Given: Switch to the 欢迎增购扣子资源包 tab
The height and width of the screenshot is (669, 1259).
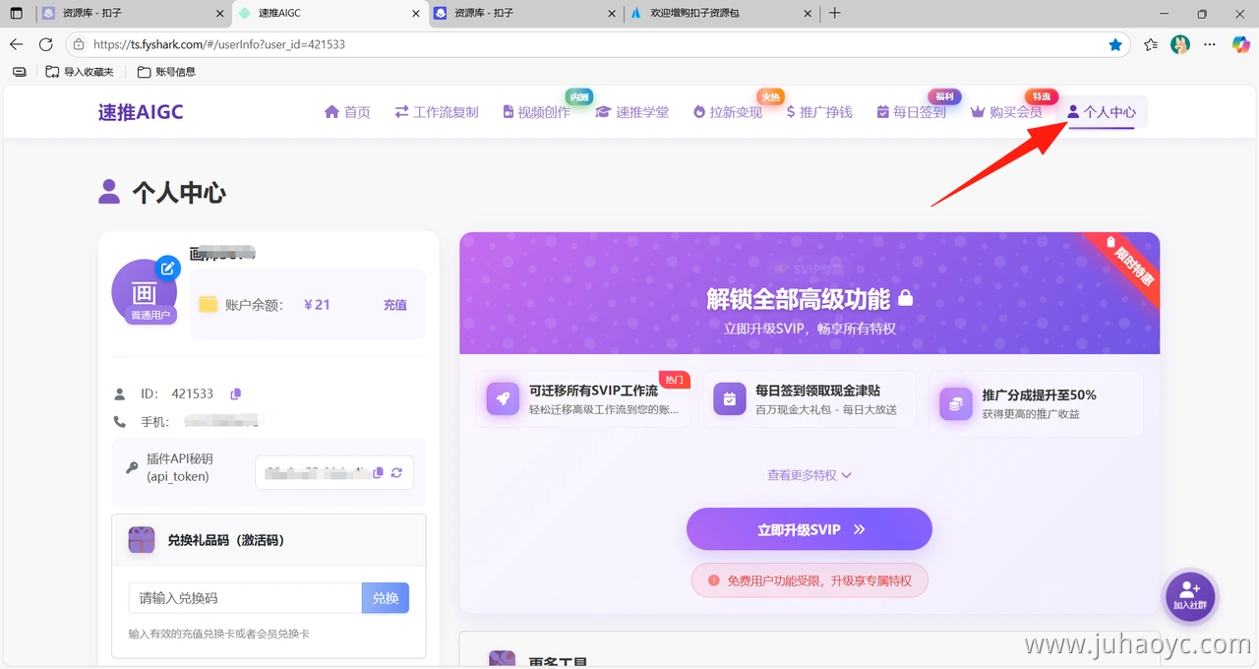Looking at the screenshot, I should click(x=720, y=14).
